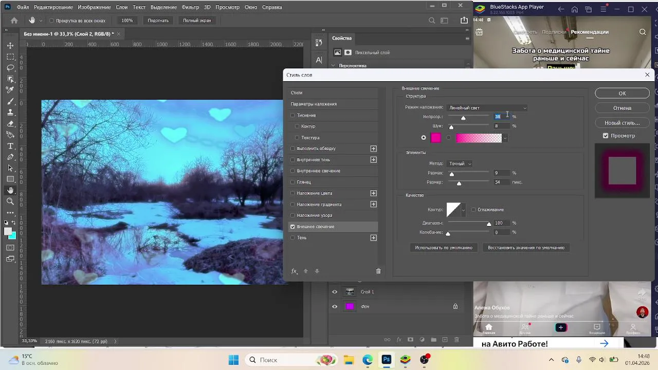
Task: Add another Внутренняя тень effect plus
Action: (x=374, y=160)
